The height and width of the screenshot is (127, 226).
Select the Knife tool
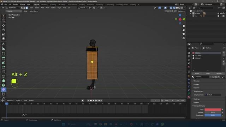(4, 76)
